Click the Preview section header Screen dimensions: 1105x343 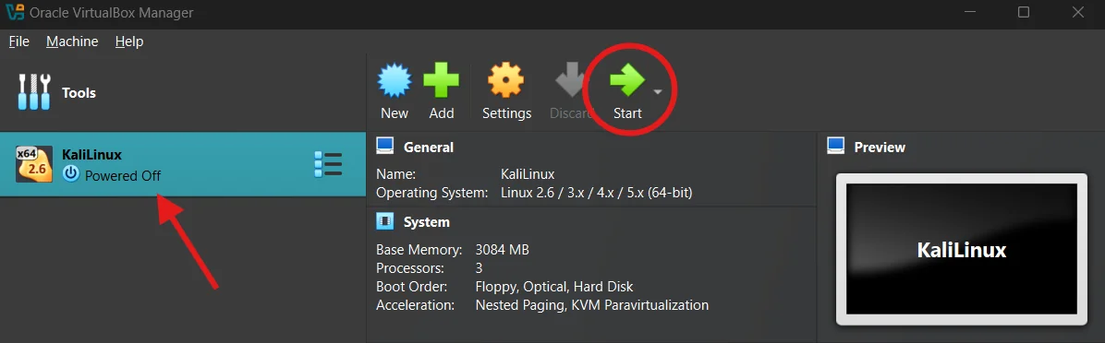click(880, 148)
